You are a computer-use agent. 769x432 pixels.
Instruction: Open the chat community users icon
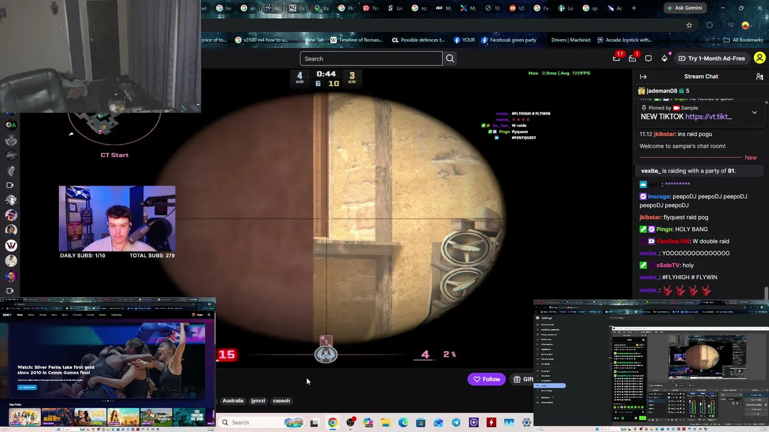tap(759, 77)
